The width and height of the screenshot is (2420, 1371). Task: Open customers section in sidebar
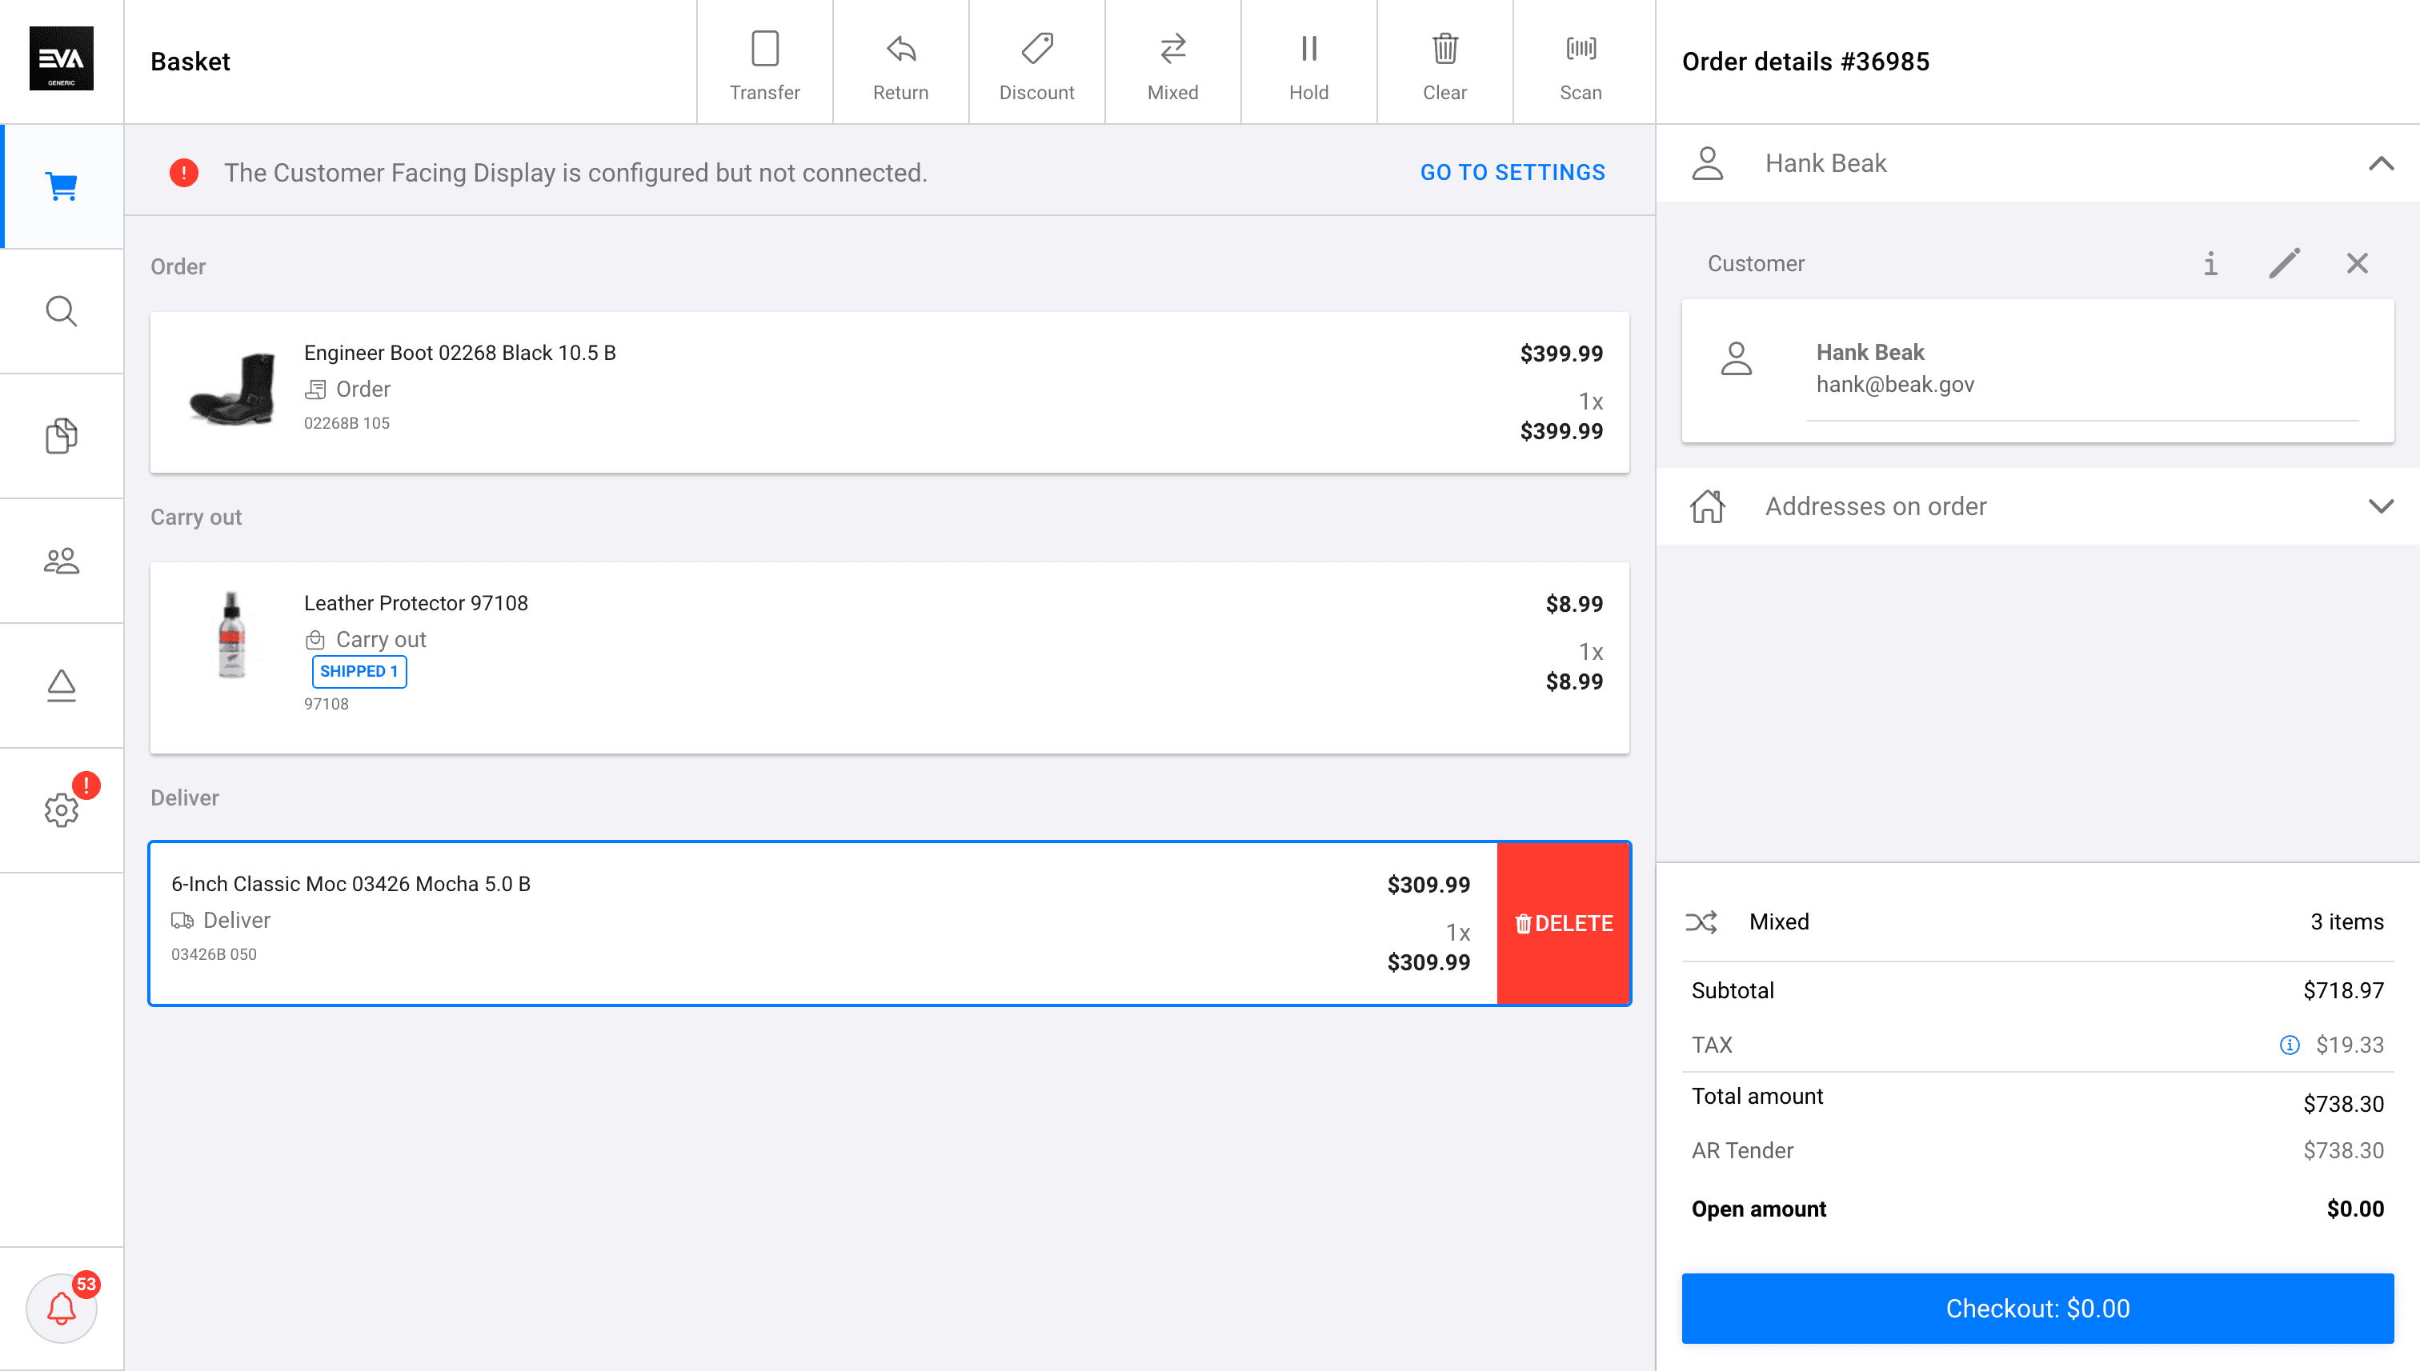(62, 560)
